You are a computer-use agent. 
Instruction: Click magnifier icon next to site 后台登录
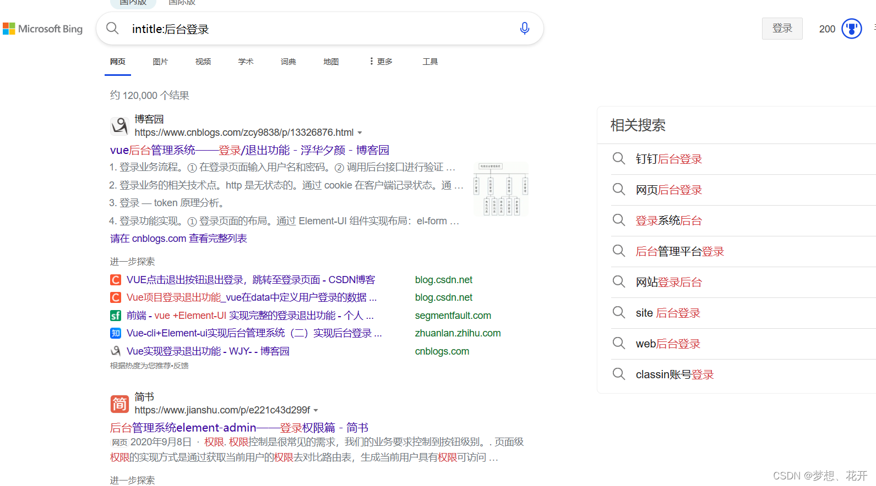[619, 313]
